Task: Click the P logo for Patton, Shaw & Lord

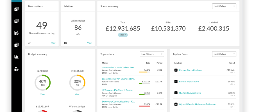Action: point(176,81)
